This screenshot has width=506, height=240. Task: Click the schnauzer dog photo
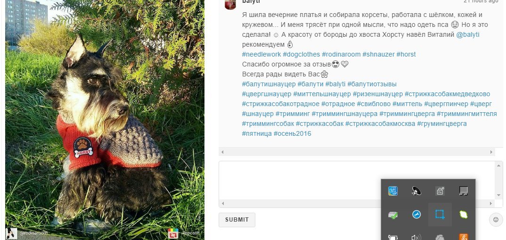[x=105, y=120]
